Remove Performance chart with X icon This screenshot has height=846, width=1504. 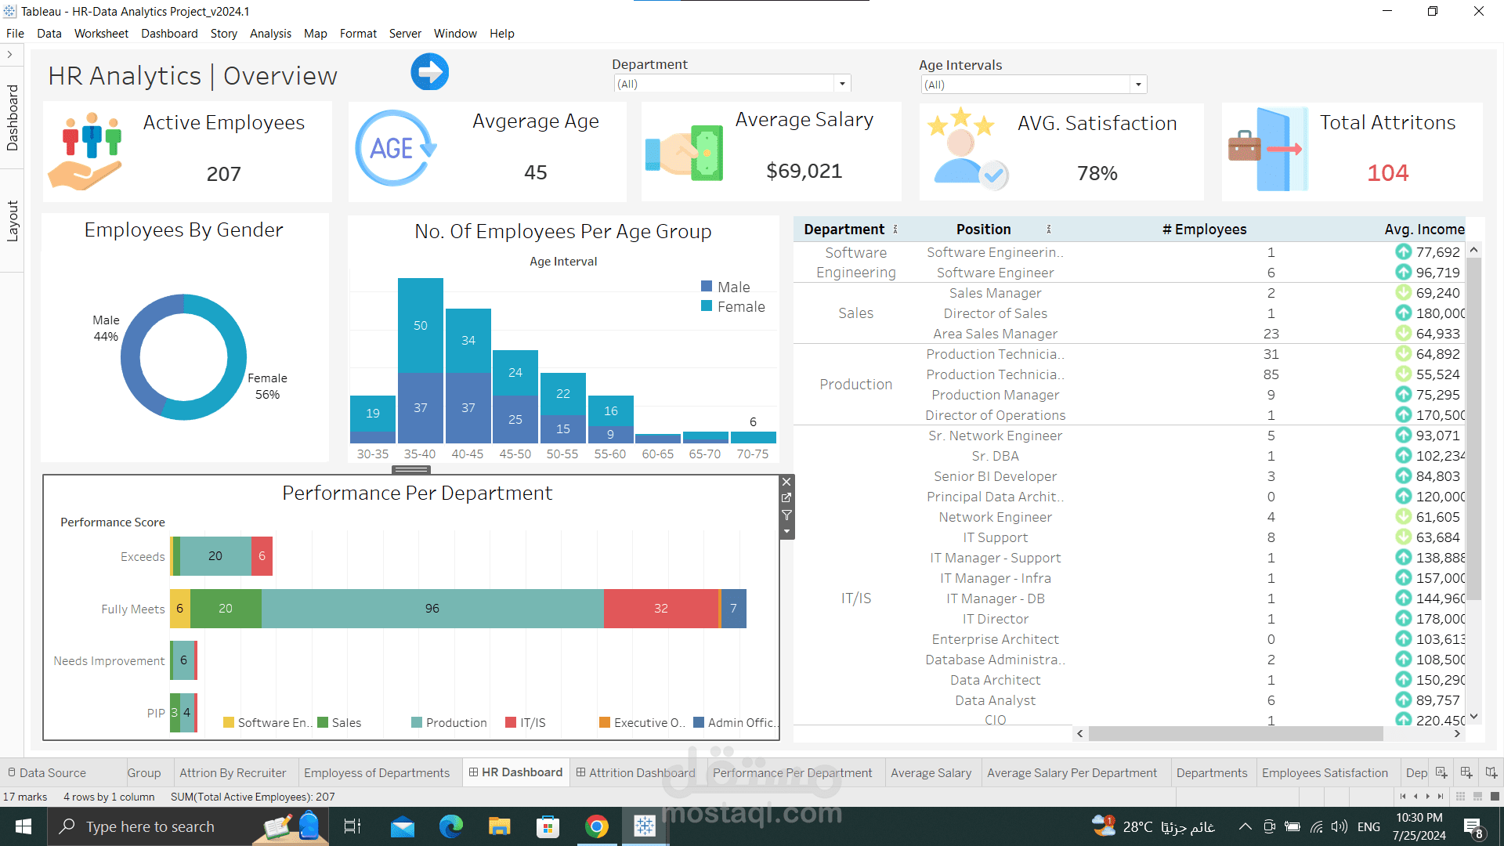(x=786, y=482)
